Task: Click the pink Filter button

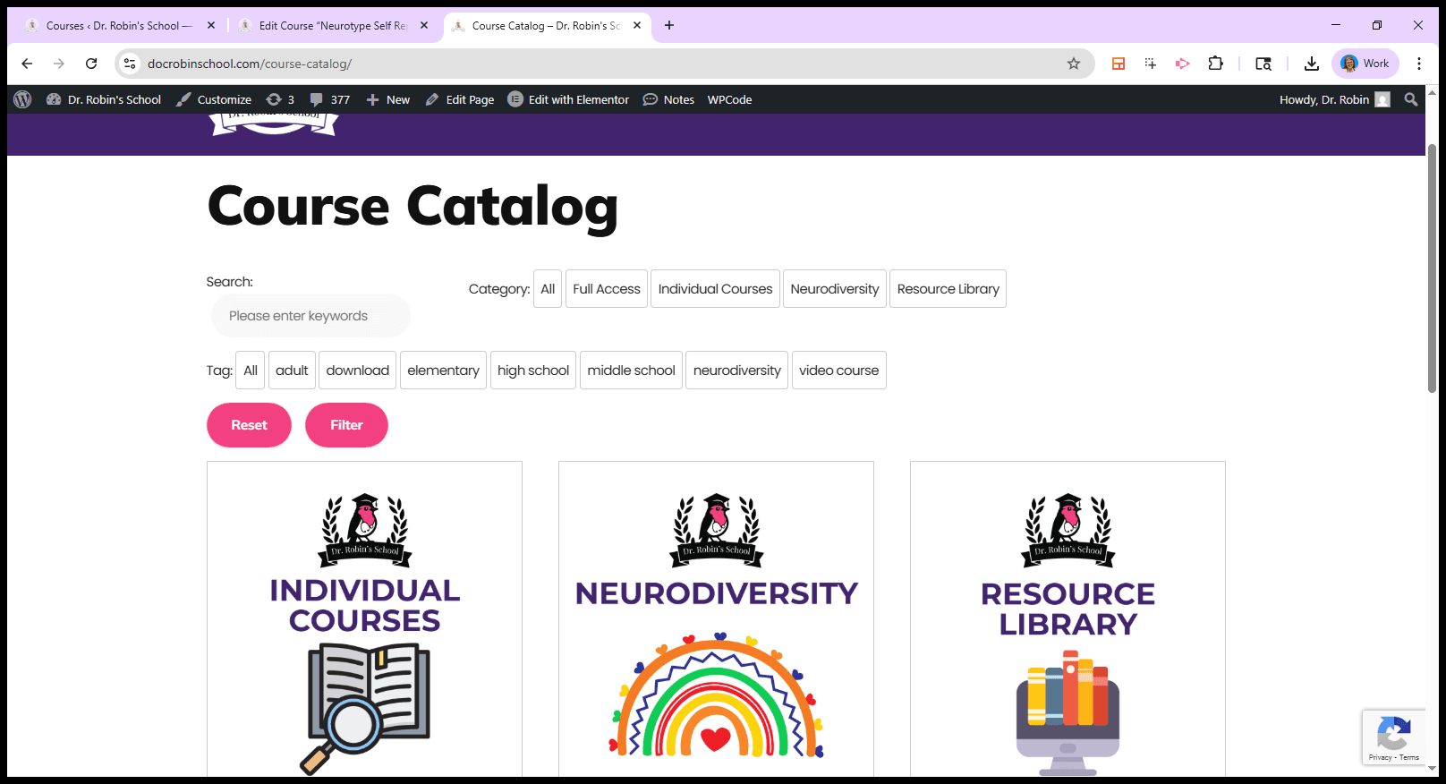Action: 346,425
